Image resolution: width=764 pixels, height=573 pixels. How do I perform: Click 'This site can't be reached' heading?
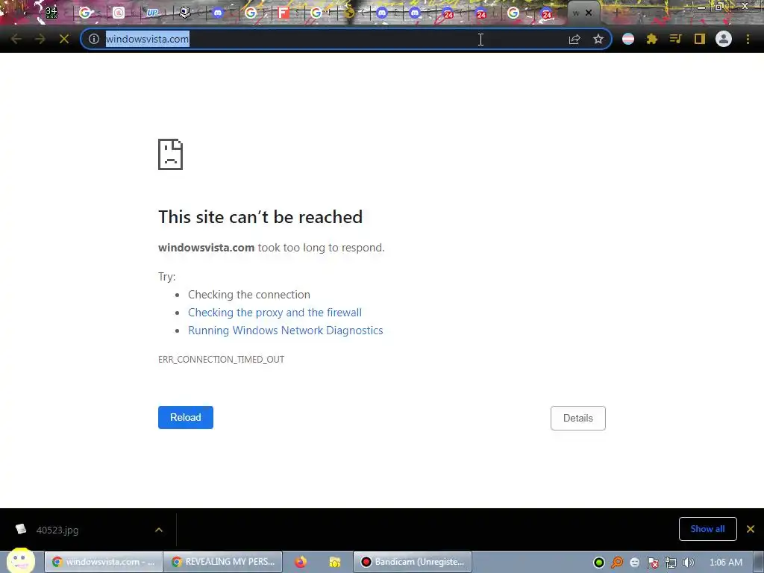click(260, 217)
